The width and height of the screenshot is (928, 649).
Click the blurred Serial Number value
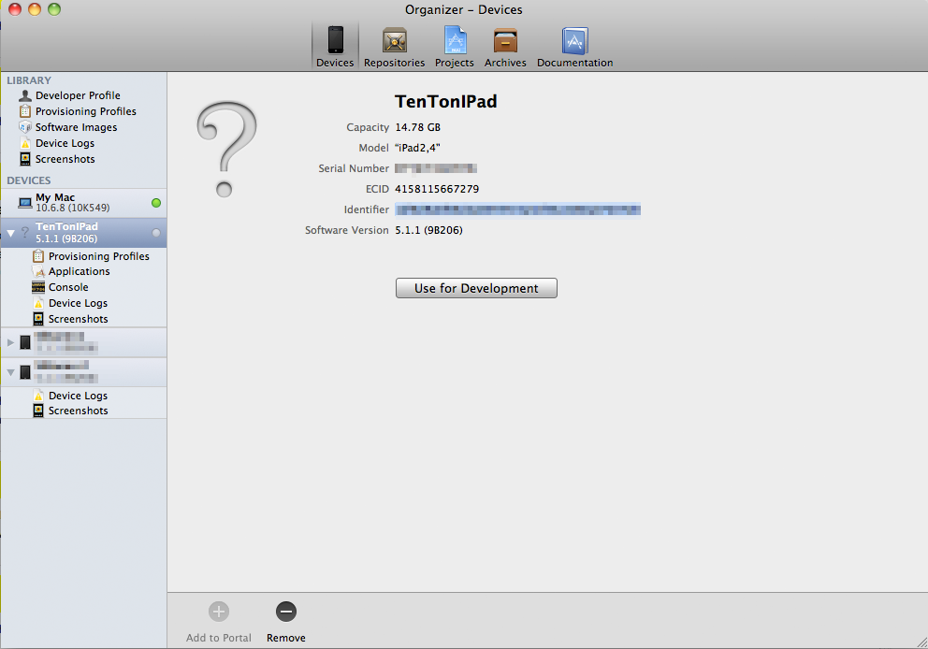pyautogui.click(x=436, y=168)
